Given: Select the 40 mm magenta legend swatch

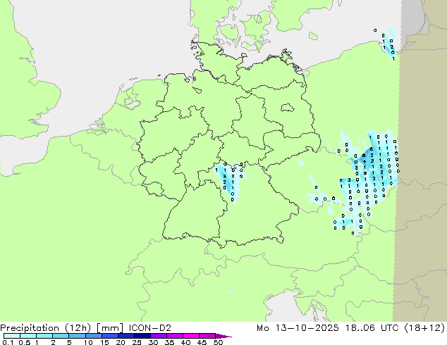Looking at the screenshot, I should click(191, 336).
